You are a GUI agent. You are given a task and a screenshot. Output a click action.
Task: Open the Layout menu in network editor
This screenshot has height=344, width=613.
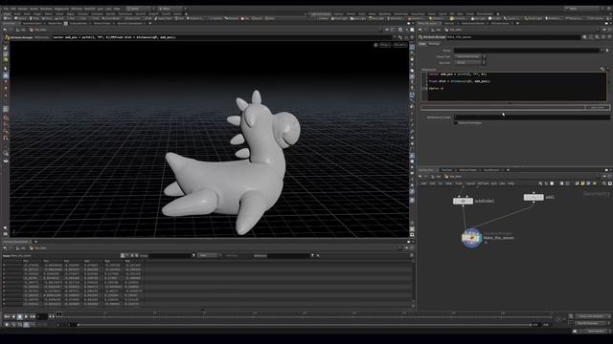470,183
